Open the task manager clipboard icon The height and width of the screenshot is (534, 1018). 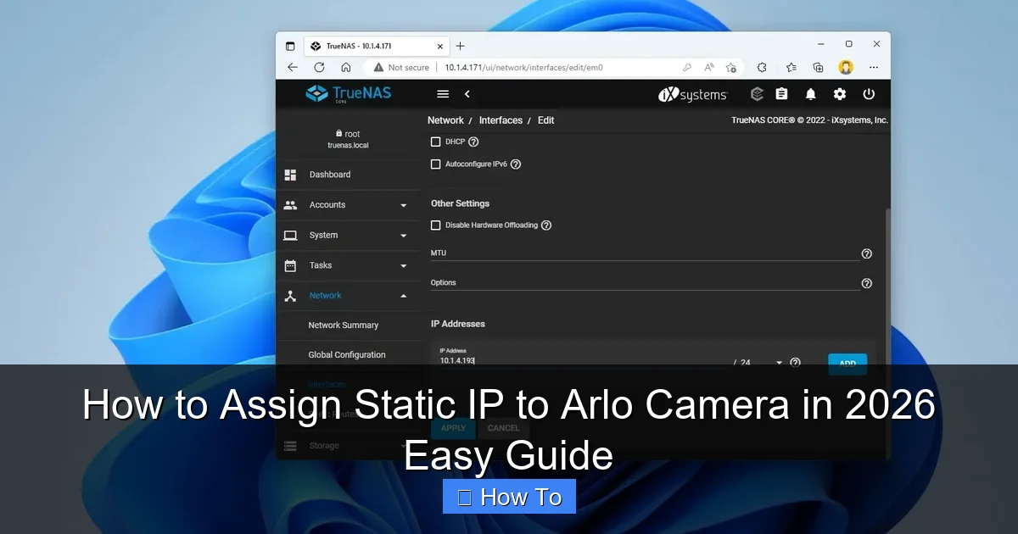point(781,93)
